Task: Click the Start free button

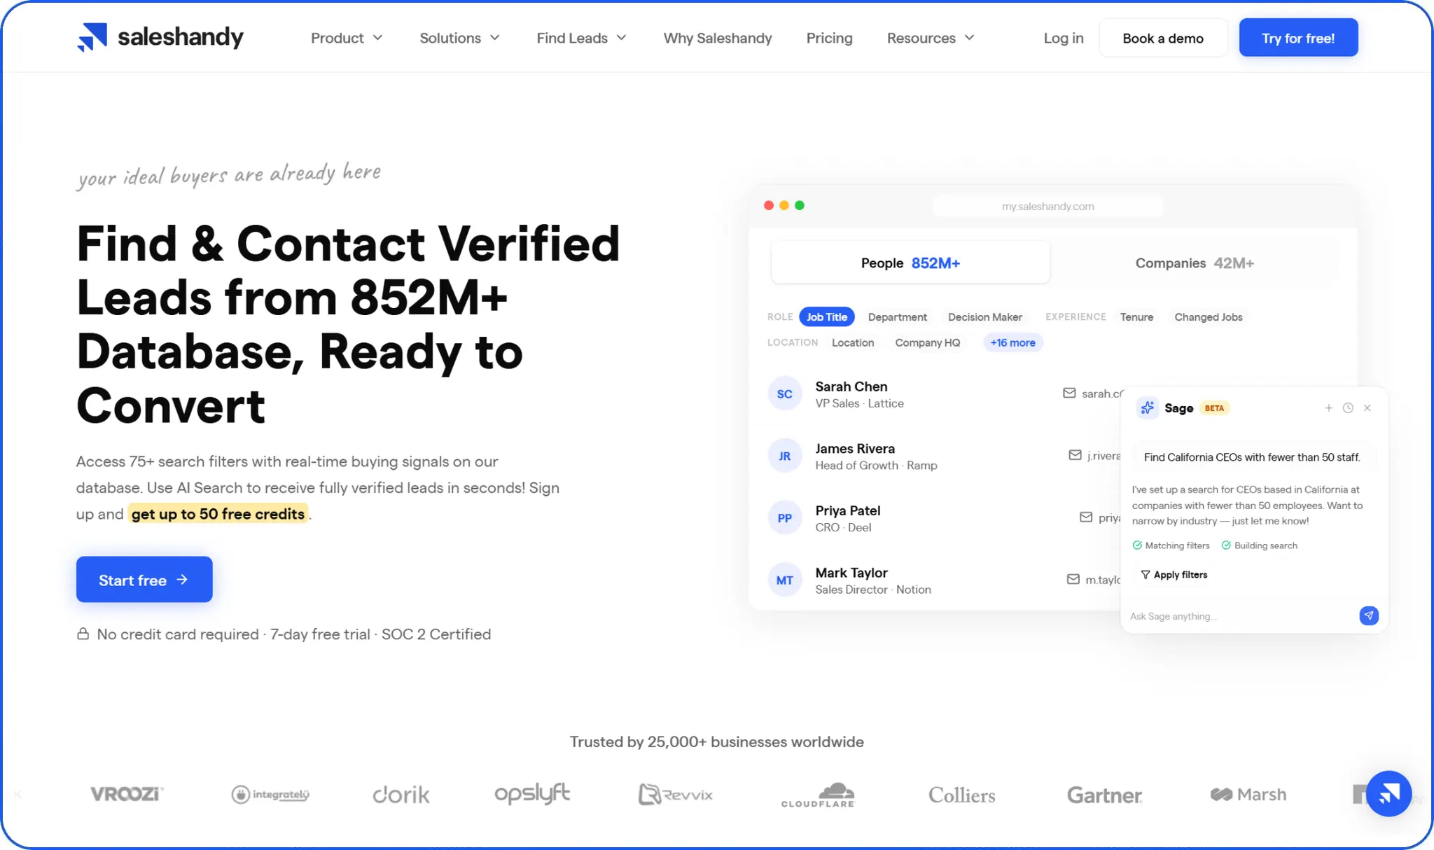Action: click(144, 579)
